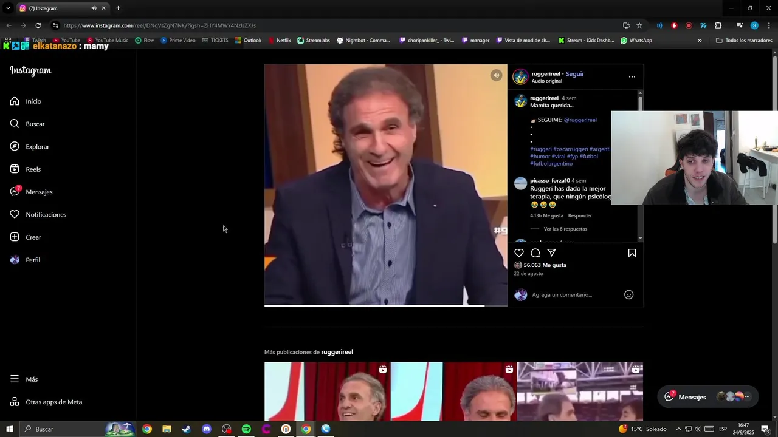
Task: Open the browser three-dot menu
Action: point(769,25)
